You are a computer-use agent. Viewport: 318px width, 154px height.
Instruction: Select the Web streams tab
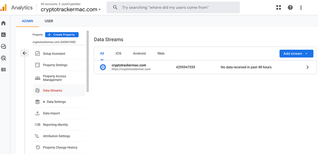coord(161,54)
